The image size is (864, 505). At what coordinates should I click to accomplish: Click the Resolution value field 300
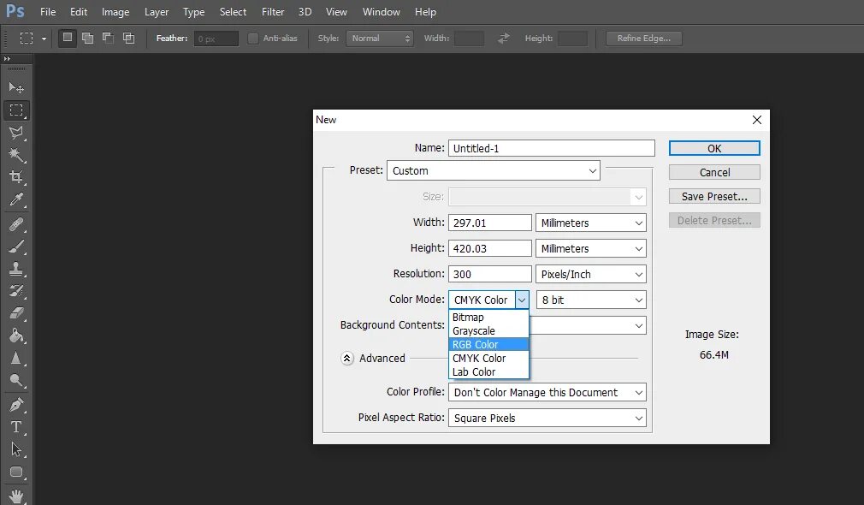(x=490, y=274)
